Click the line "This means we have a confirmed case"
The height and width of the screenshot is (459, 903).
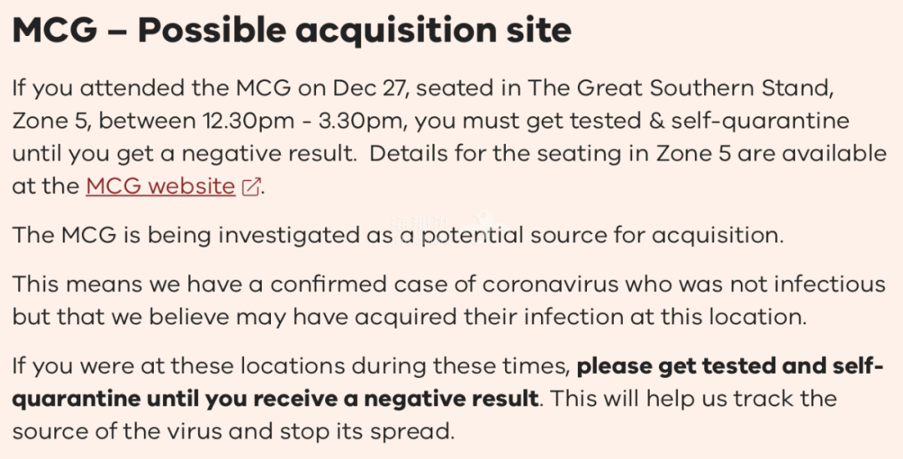tap(449, 284)
